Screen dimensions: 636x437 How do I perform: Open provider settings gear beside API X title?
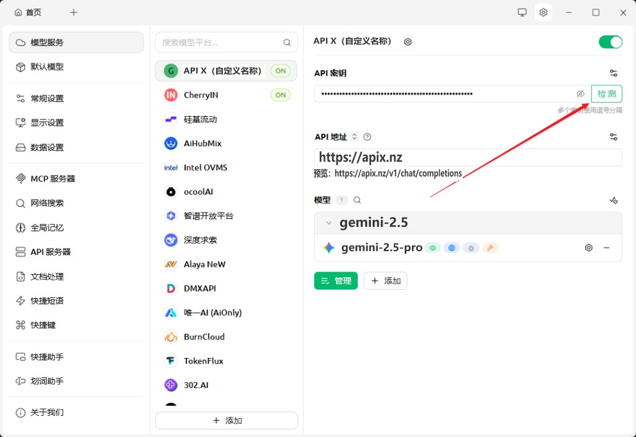click(x=407, y=42)
